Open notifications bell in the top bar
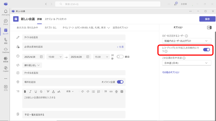The width and height of the screenshot is (216, 121). (175, 4)
